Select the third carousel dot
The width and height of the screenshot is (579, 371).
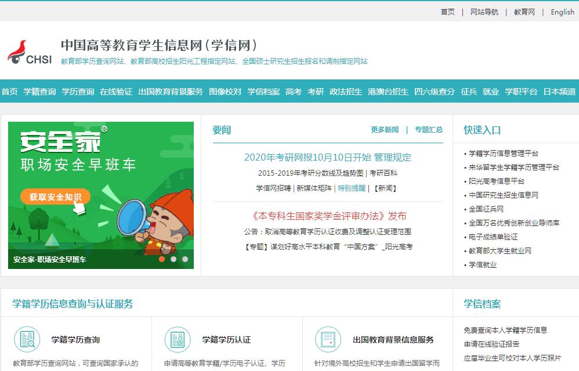[x=185, y=259]
